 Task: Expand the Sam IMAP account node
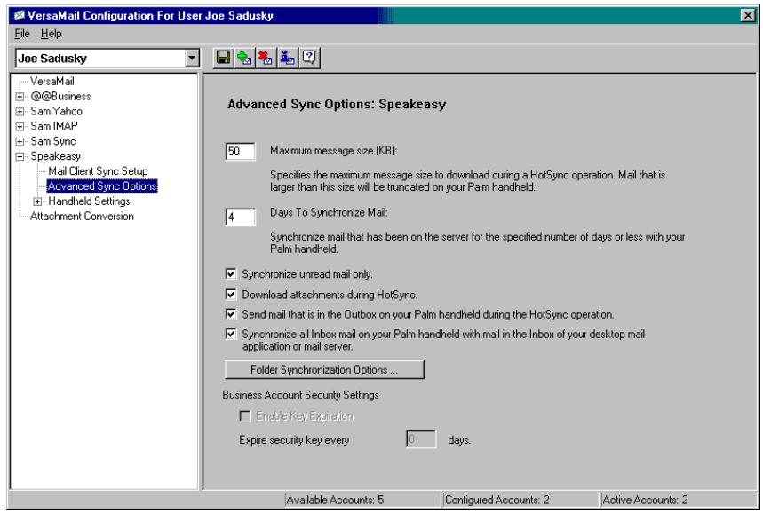click(x=20, y=126)
